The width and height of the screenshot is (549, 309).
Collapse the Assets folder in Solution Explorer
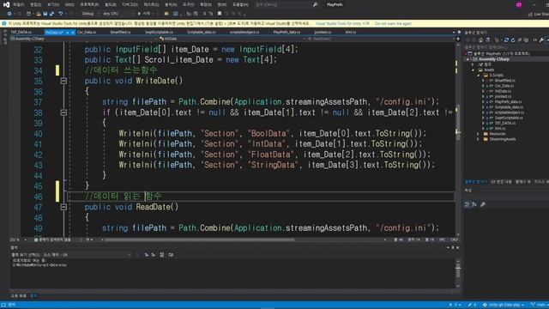click(474, 70)
